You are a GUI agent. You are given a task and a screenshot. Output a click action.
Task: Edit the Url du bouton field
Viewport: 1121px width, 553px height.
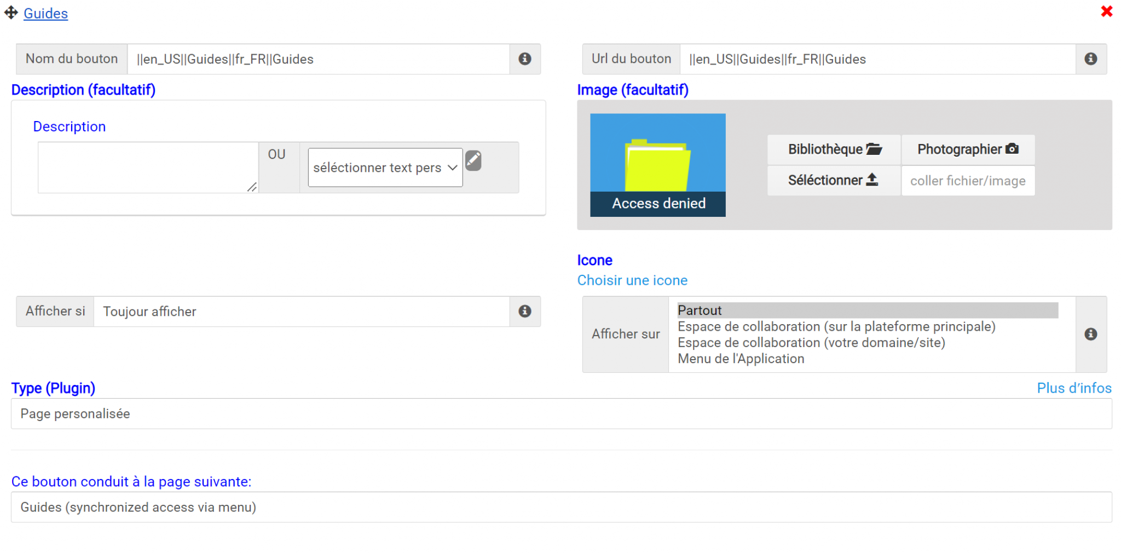coord(877,59)
